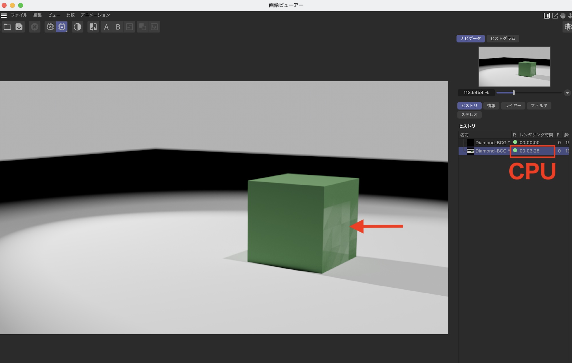The width and height of the screenshot is (572, 363).
Task: Open the アニメーション menu
Action: pos(95,15)
